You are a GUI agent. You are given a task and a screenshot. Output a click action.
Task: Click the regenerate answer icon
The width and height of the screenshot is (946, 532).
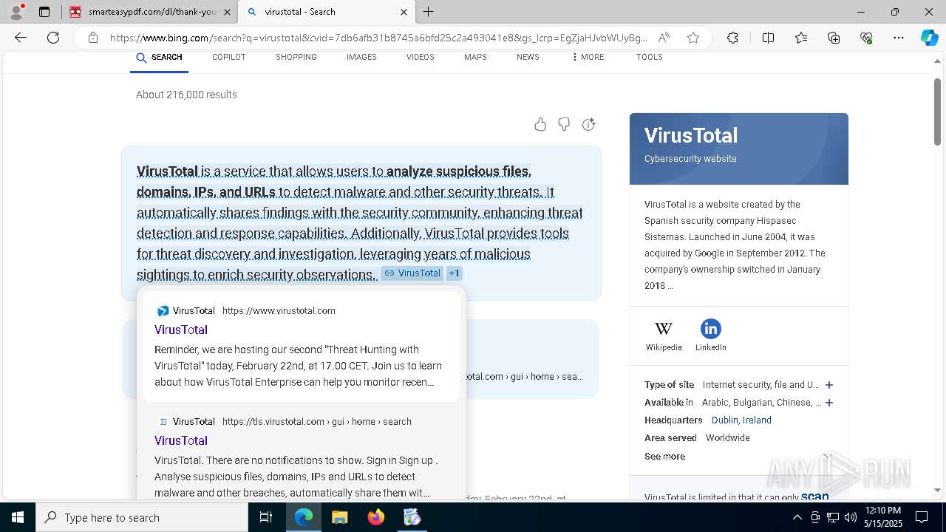click(x=588, y=124)
